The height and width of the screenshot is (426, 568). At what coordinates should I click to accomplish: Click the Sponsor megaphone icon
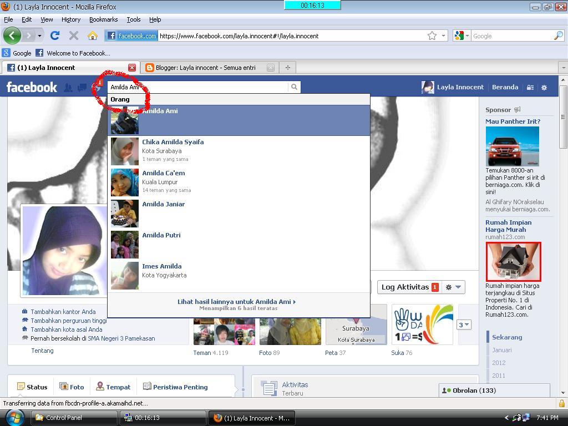[x=518, y=109]
